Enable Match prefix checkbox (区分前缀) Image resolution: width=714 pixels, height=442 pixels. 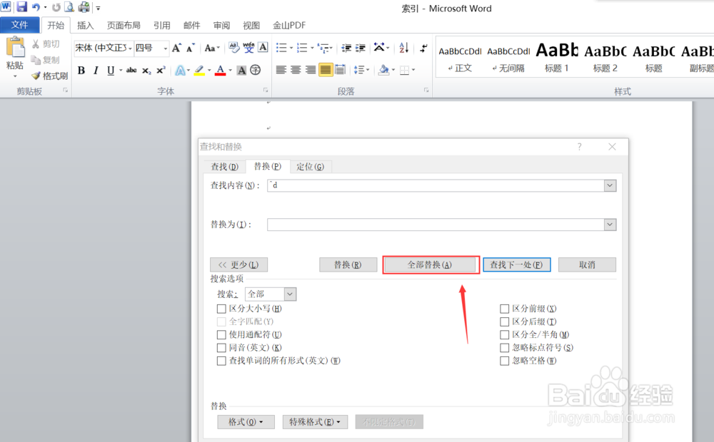(x=505, y=309)
